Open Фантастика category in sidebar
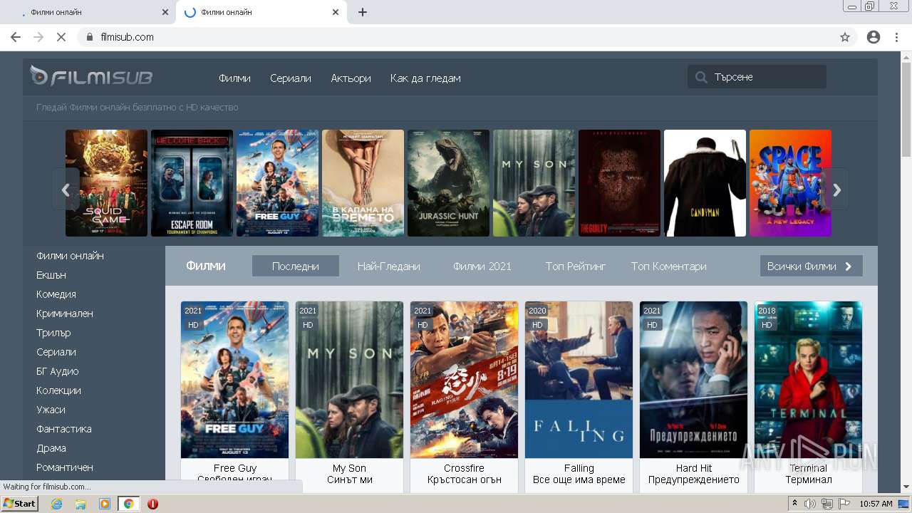The height and width of the screenshot is (513, 912). point(64,429)
